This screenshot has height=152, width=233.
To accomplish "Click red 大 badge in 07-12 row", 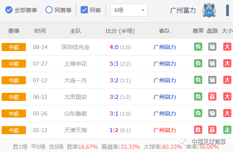I will click(227, 80).
